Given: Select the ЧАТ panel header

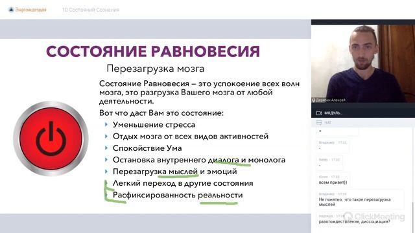Looking at the screenshot, I should (x=363, y=122).
